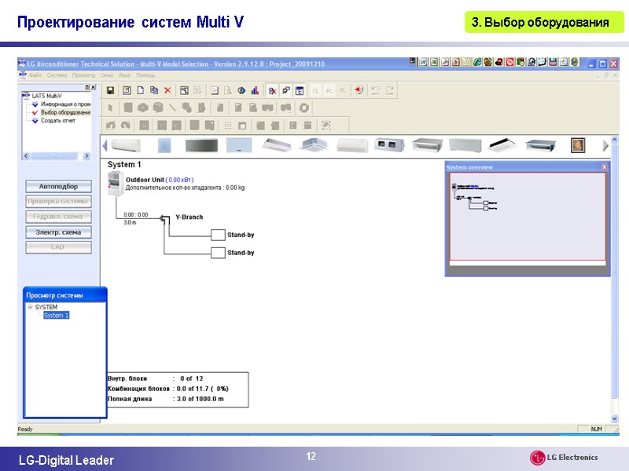Click the Автоподбор button
The image size is (629, 471).
point(58,186)
